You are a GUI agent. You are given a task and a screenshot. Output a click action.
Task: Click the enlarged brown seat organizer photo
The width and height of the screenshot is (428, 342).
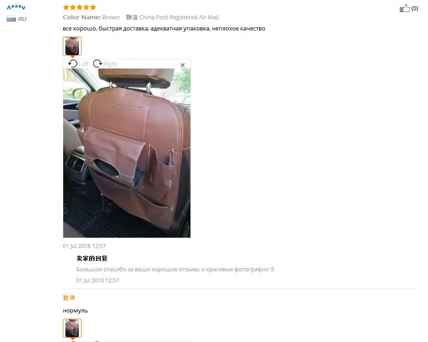(127, 153)
